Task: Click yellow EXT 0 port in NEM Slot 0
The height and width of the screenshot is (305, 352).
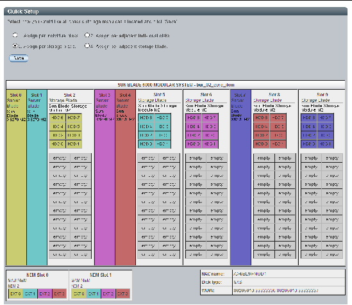Action: coord(16,293)
